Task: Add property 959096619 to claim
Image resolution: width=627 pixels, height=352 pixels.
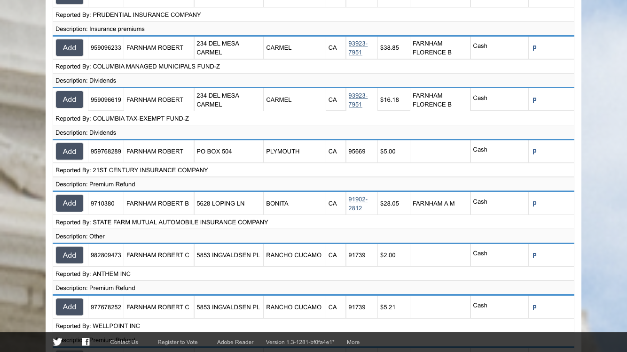Action: tap(70, 99)
